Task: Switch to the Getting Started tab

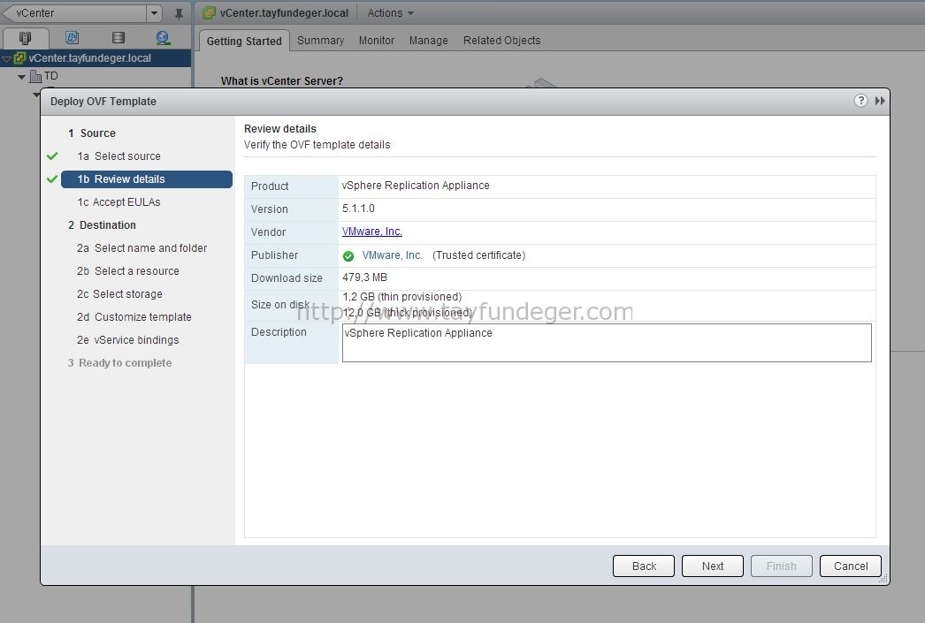Action: (244, 42)
